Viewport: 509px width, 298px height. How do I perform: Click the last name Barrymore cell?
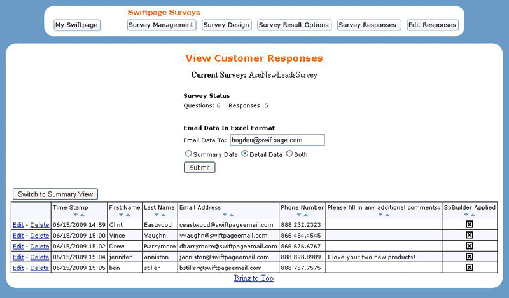(160, 246)
